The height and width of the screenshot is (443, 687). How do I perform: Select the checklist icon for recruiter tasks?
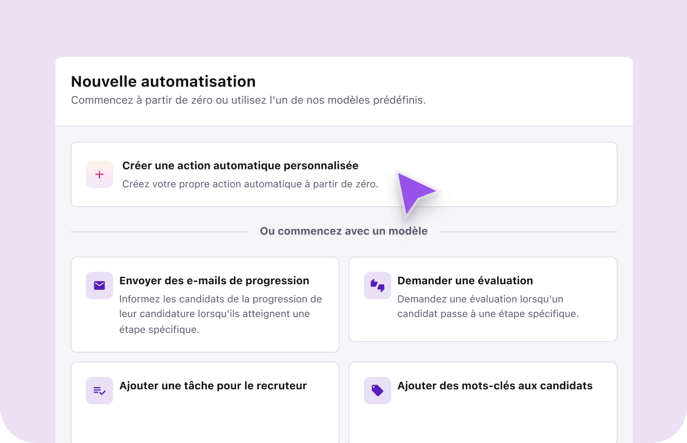(99, 390)
